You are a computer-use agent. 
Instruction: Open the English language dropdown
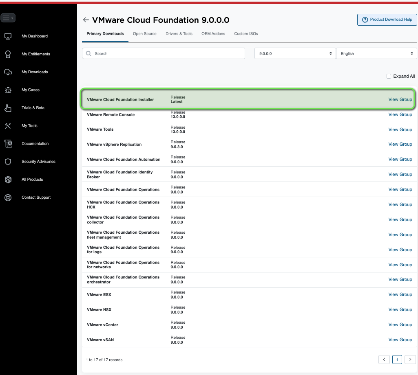pos(376,53)
